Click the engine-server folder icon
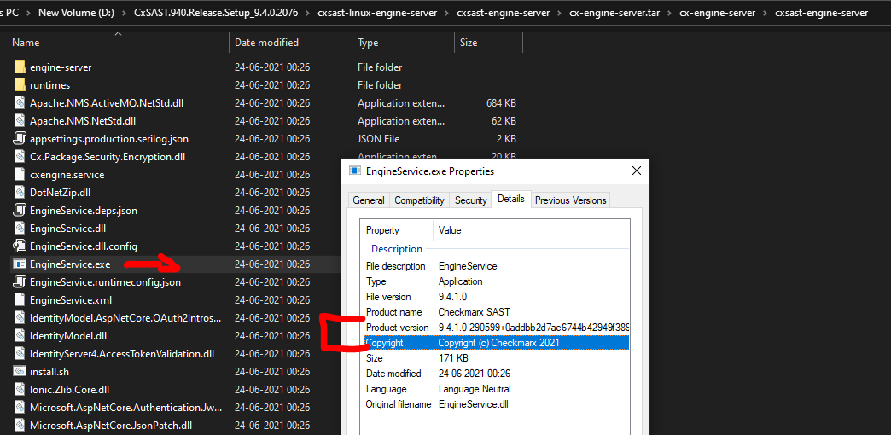The image size is (891, 435). tap(20, 67)
